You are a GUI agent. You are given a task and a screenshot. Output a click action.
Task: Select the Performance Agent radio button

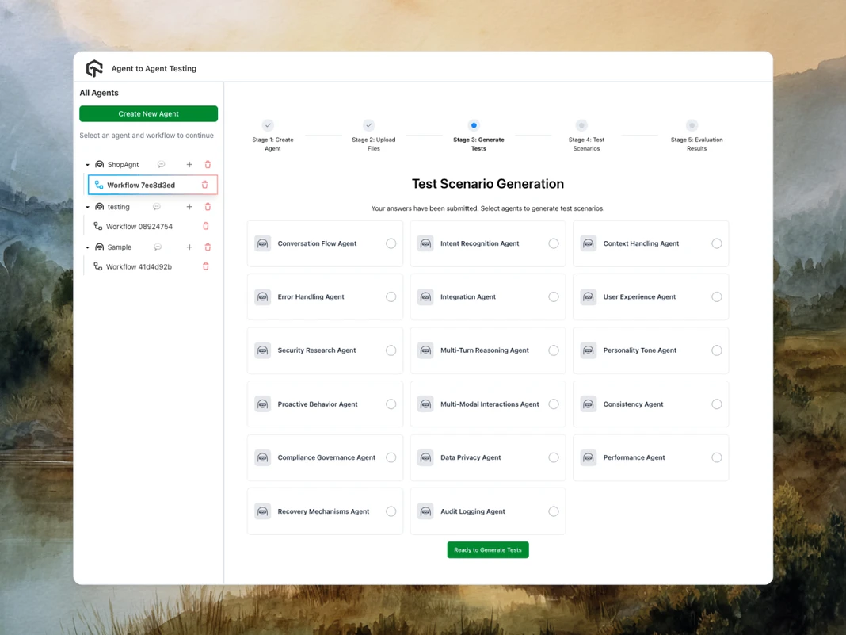717,457
